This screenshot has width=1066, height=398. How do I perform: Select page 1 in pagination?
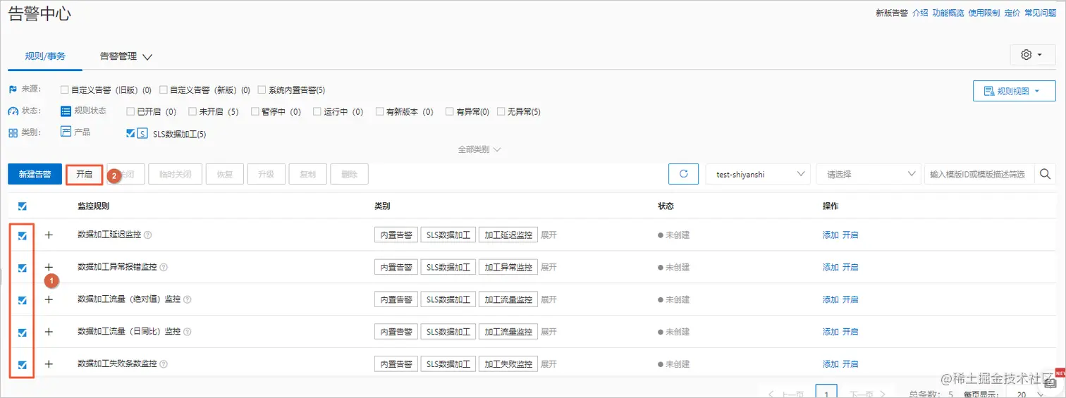(x=826, y=392)
